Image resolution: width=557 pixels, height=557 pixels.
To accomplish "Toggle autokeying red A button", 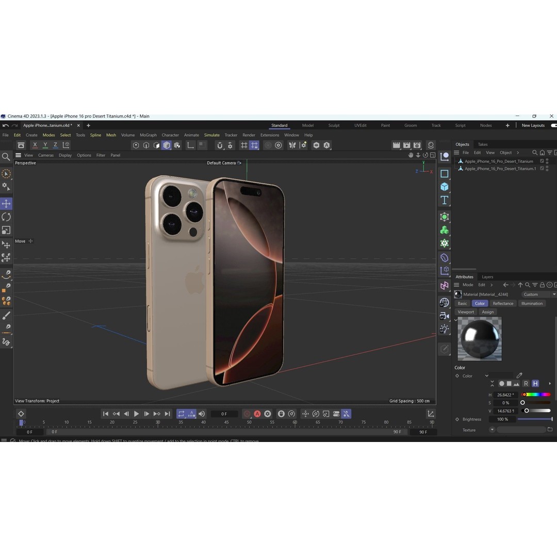I will coord(257,414).
